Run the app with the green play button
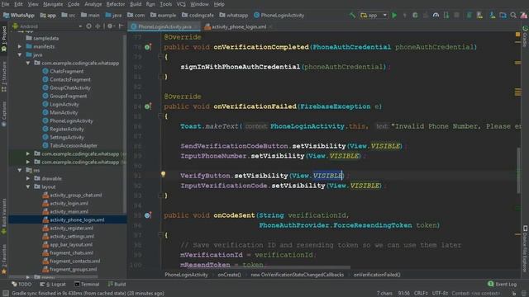 point(394,16)
